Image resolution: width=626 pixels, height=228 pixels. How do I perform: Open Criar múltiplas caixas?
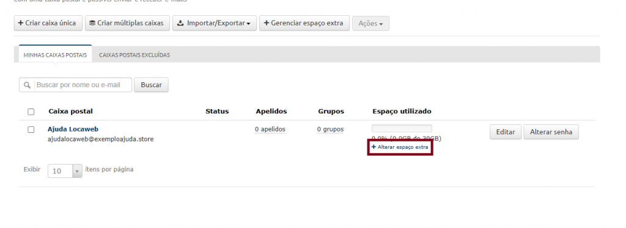pos(127,23)
